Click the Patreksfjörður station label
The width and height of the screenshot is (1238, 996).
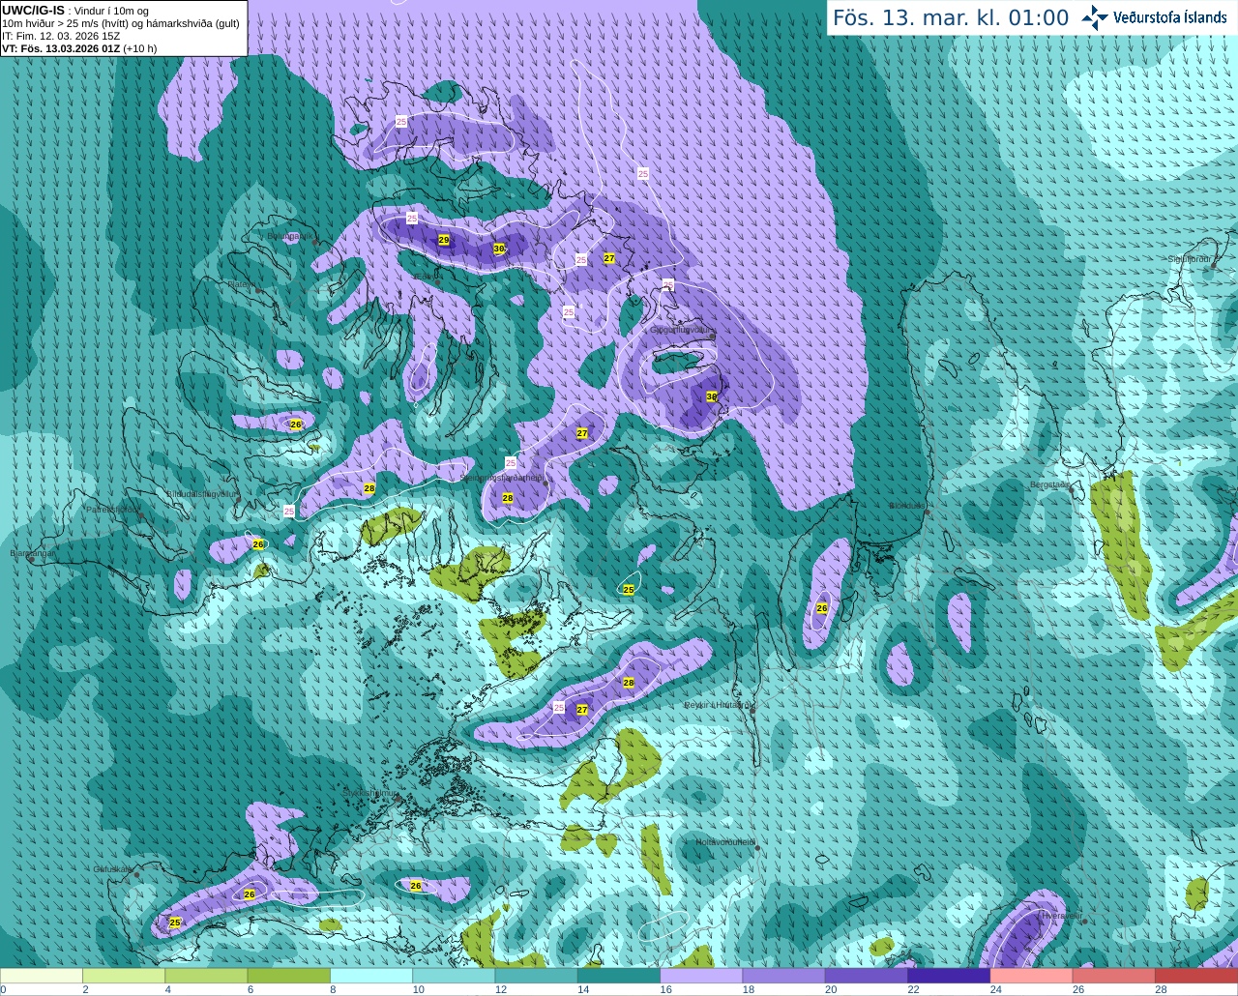113,509
